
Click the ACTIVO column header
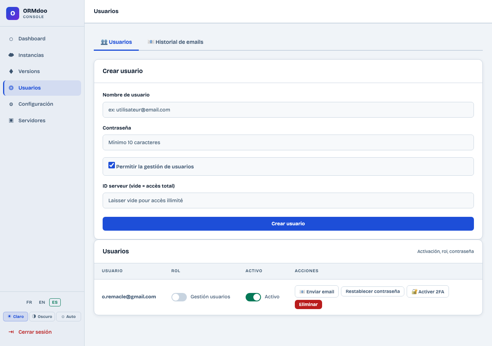point(254,271)
